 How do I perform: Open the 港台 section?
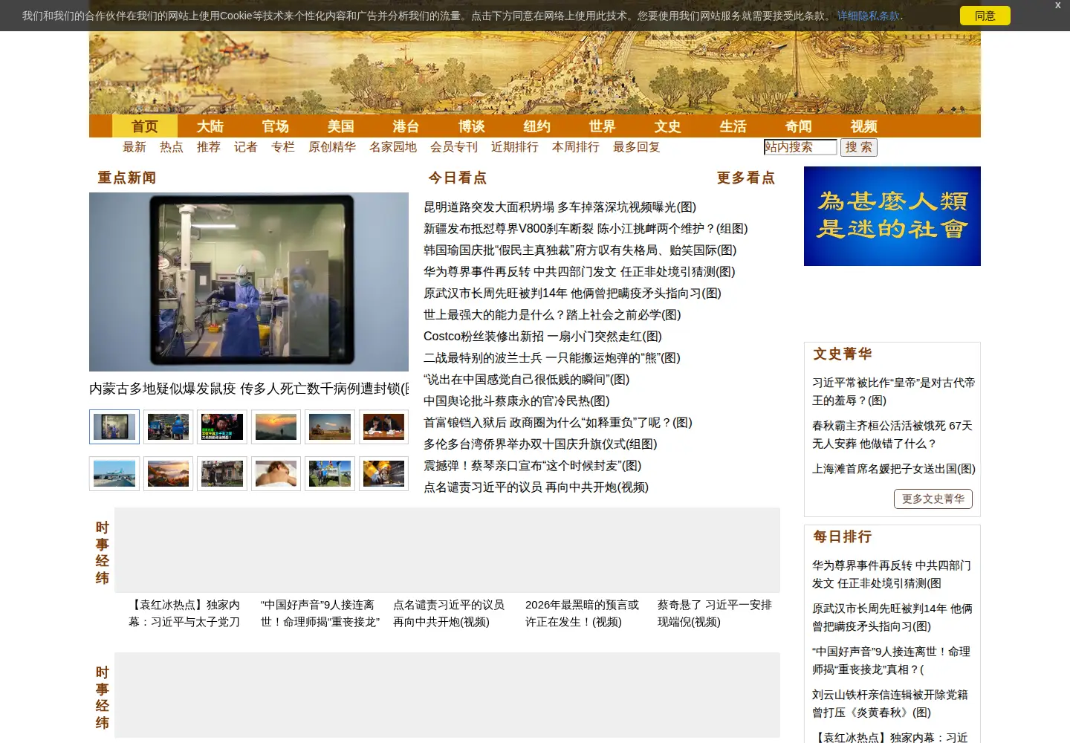(x=406, y=126)
